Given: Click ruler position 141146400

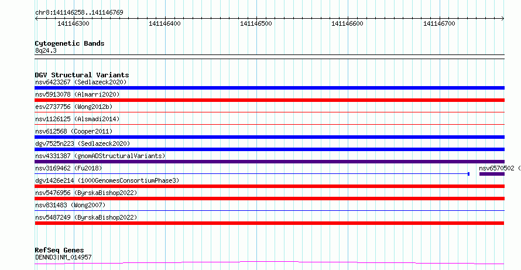Looking at the screenshot, I should point(165,23).
